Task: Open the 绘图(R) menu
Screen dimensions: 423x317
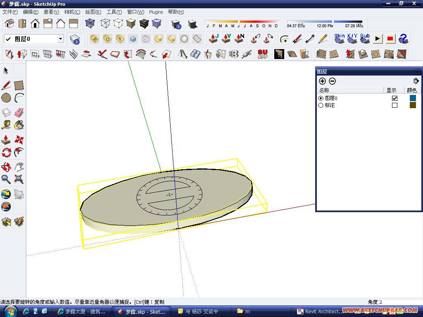Action: click(93, 12)
